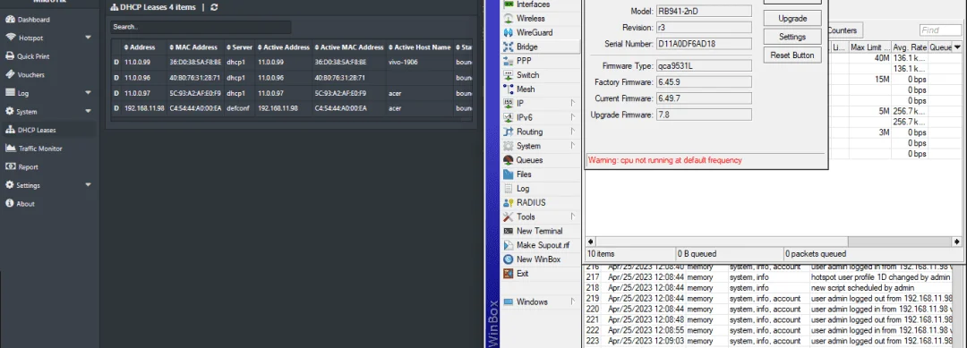
Task: Sort leases by Active Host Name column
Action: tap(419, 47)
